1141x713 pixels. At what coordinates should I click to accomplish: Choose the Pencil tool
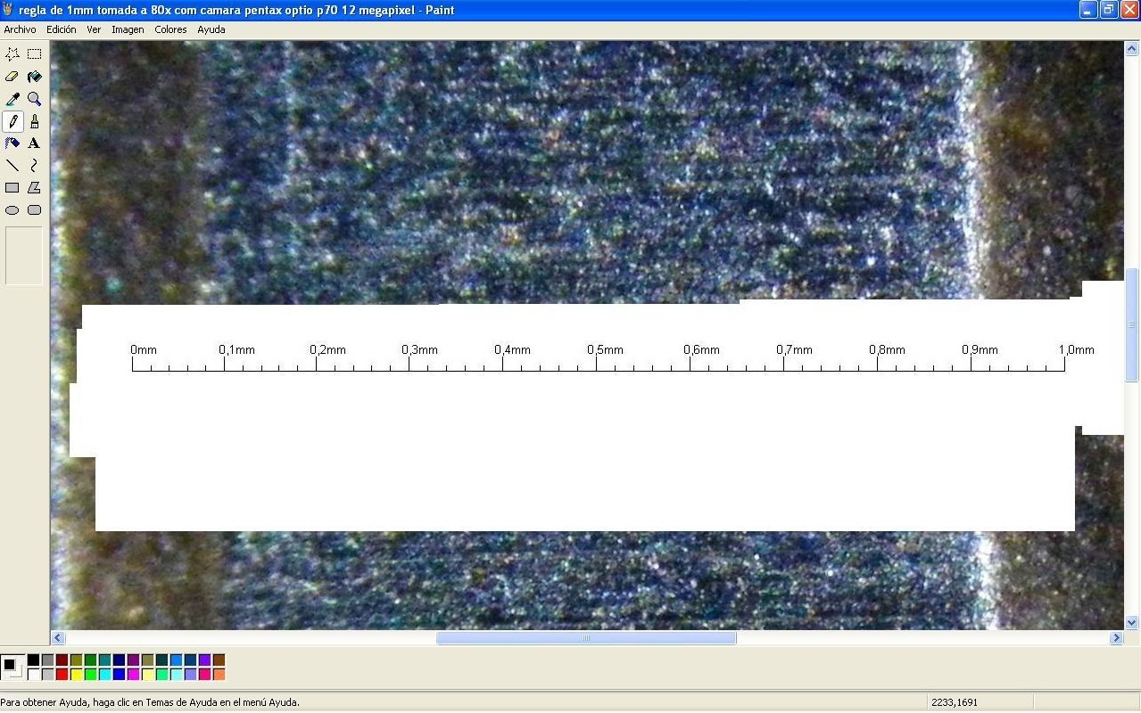(x=12, y=121)
